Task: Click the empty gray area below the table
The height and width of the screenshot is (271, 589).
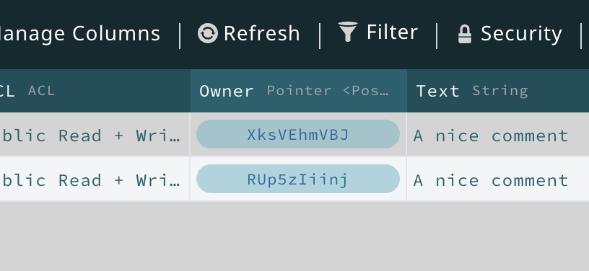Action: (294, 236)
